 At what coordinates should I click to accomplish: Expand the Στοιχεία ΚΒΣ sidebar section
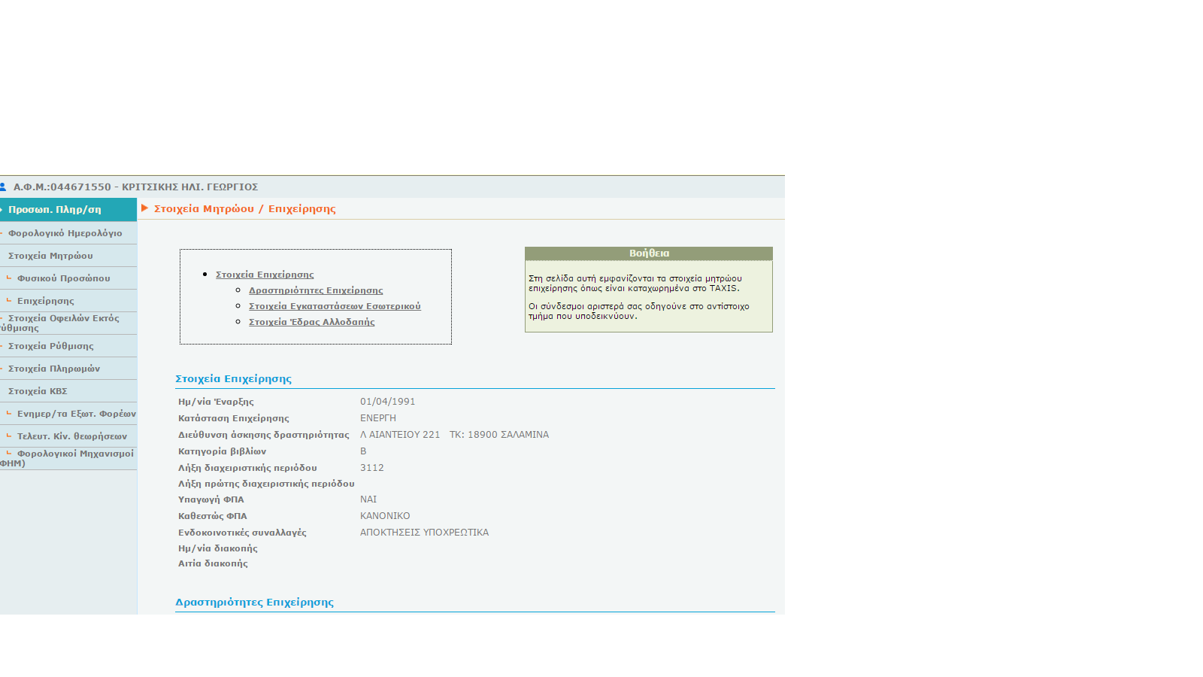[x=38, y=391]
